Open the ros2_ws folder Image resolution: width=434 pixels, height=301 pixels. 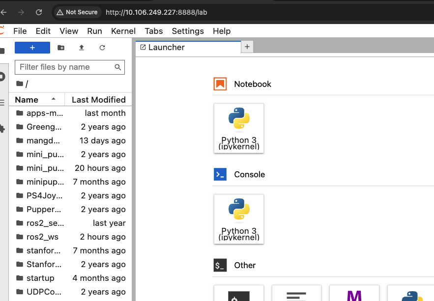pos(42,237)
